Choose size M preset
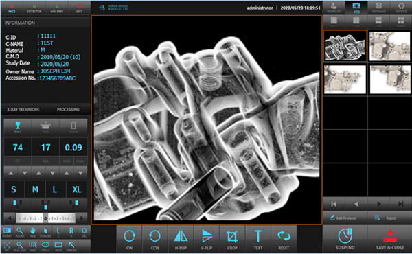This screenshot has width=412, height=254. (x=35, y=189)
